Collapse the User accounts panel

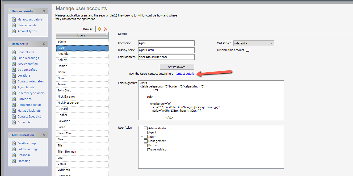[x=44, y=11]
